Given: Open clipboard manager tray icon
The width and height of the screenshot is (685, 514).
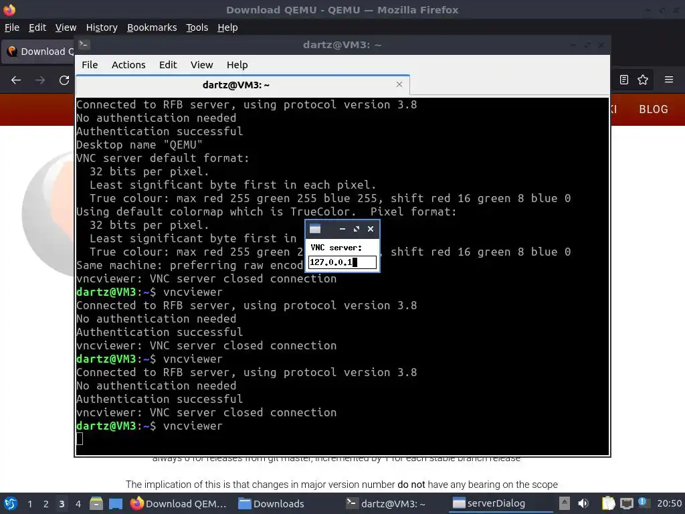Looking at the screenshot, I should point(608,503).
